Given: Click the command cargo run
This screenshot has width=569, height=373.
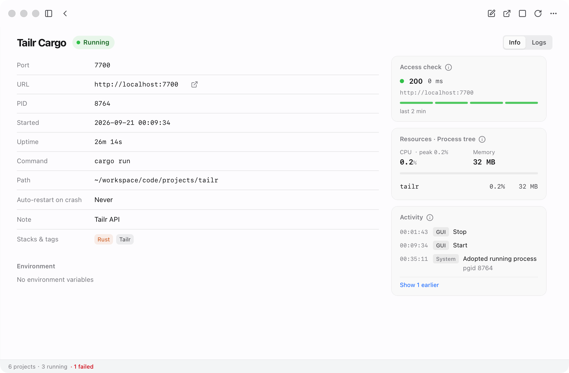Looking at the screenshot, I should point(112,161).
